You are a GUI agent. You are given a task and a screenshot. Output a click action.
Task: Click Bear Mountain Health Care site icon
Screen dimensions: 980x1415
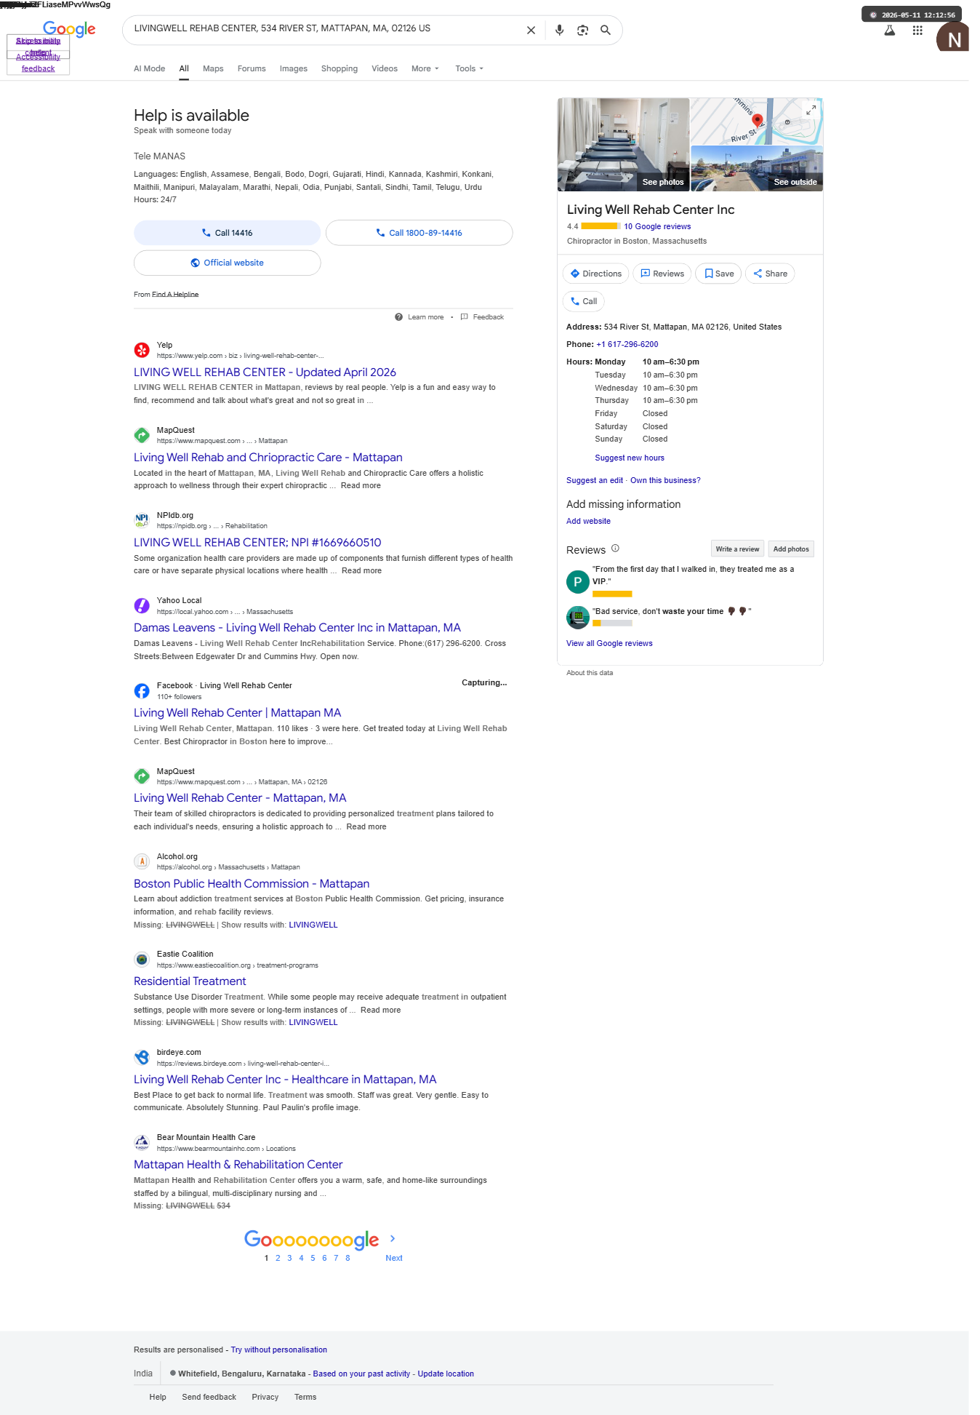(142, 1142)
